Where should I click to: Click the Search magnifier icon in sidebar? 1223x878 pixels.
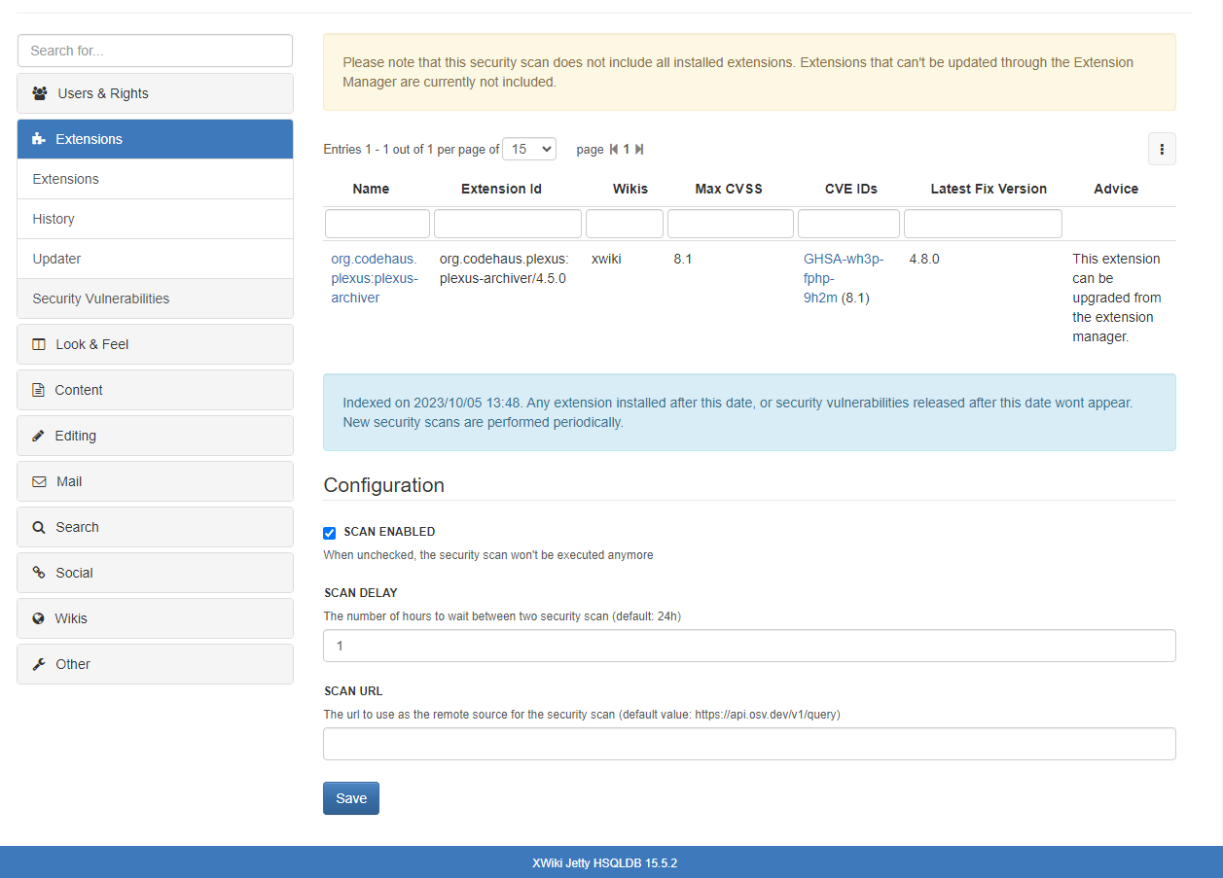coord(39,527)
